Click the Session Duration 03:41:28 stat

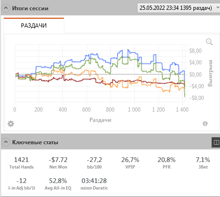click(94, 184)
